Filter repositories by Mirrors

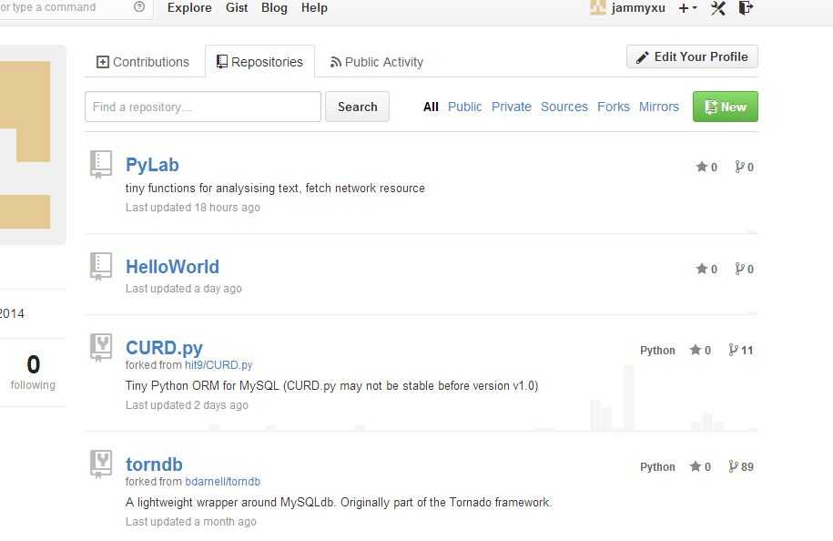[659, 107]
